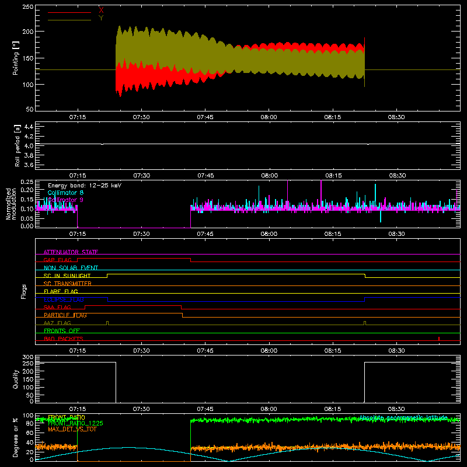The height and width of the screenshot is (467, 467).
Task: Click the 4.0 tick on Roll period axis
Action: pos(29,145)
